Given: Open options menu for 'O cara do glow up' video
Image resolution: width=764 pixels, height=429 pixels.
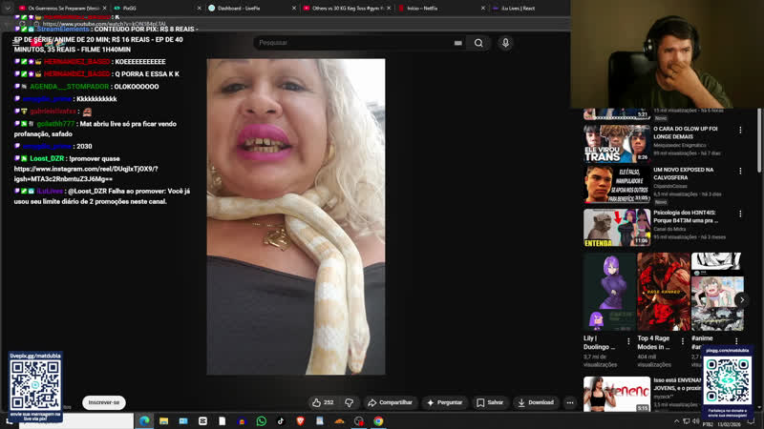Looking at the screenshot, I should [739, 130].
